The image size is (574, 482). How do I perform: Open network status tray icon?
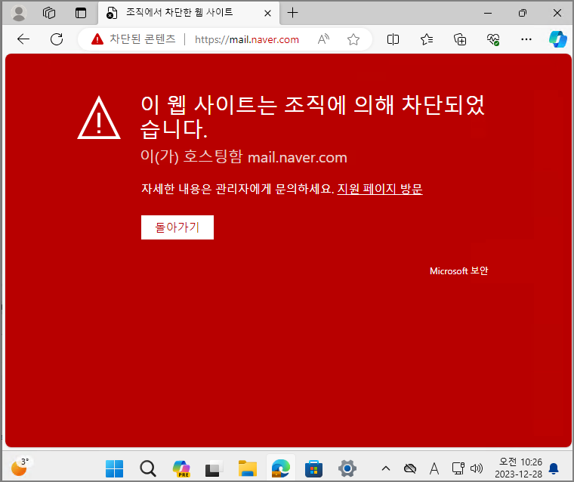tap(458, 468)
